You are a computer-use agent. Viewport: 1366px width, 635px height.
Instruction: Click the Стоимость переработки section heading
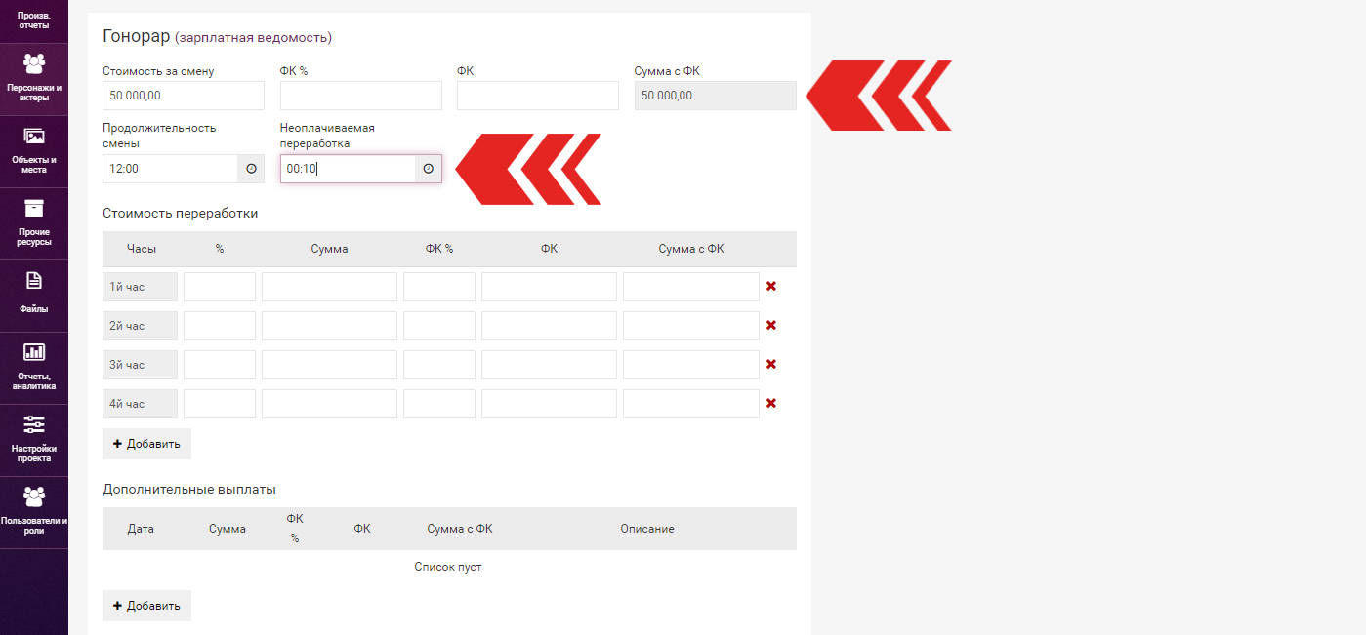point(180,213)
